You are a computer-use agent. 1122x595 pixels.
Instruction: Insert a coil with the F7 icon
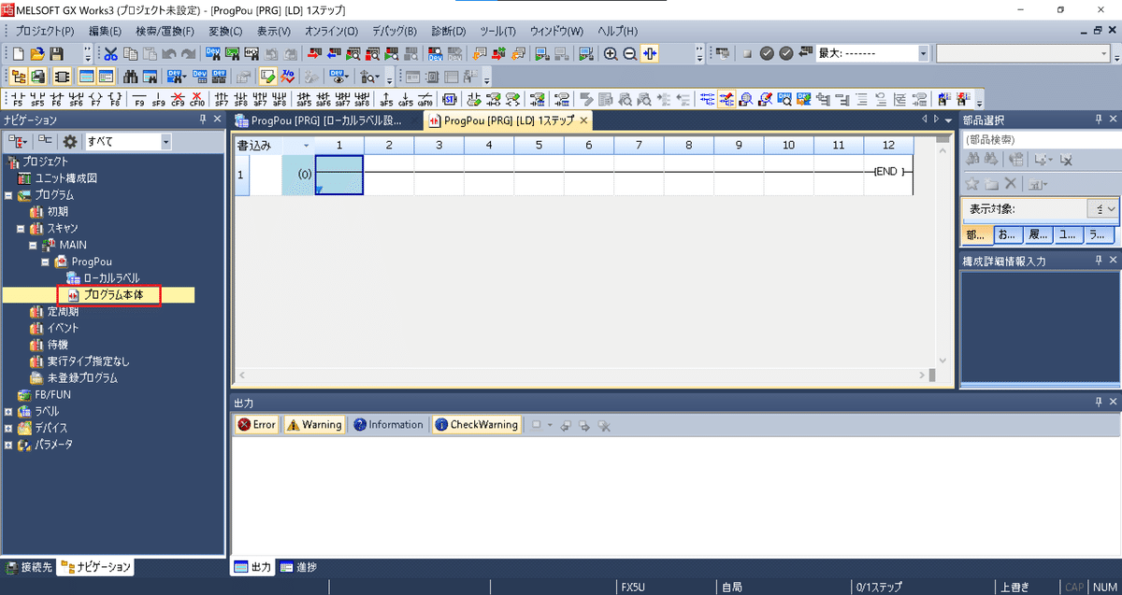(95, 98)
